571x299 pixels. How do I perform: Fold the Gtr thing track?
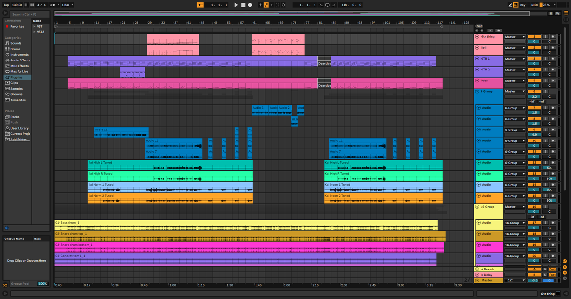pos(477,37)
